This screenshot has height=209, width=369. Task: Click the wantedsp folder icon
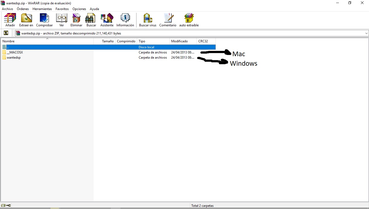tap(4, 58)
